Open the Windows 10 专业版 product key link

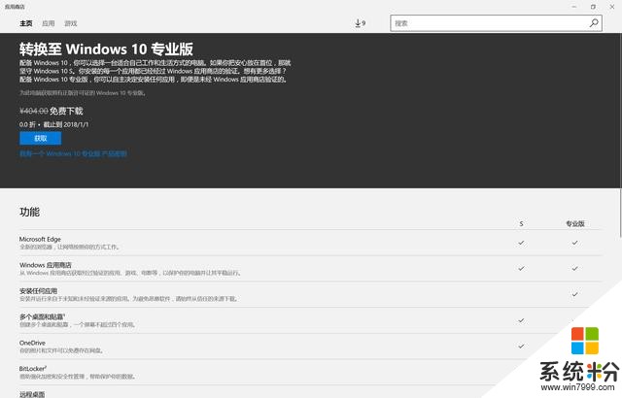74,153
